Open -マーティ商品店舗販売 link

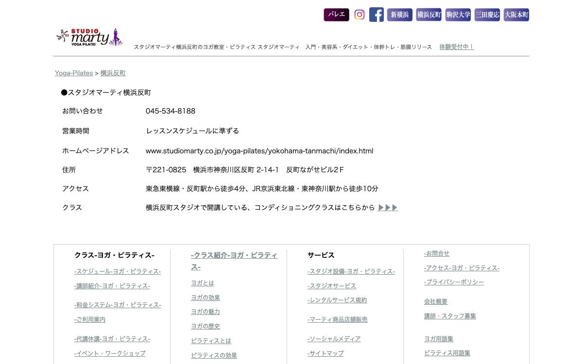tap(338, 320)
